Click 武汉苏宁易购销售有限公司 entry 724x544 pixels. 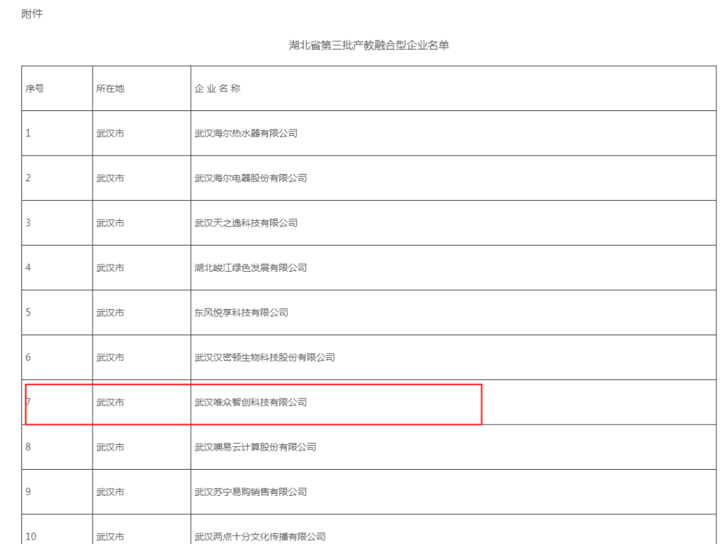click(x=250, y=492)
